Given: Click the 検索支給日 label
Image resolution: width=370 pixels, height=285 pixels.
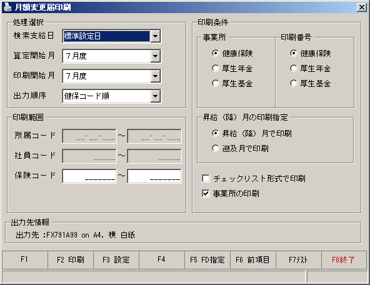Looking at the screenshot, I should tap(34, 36).
